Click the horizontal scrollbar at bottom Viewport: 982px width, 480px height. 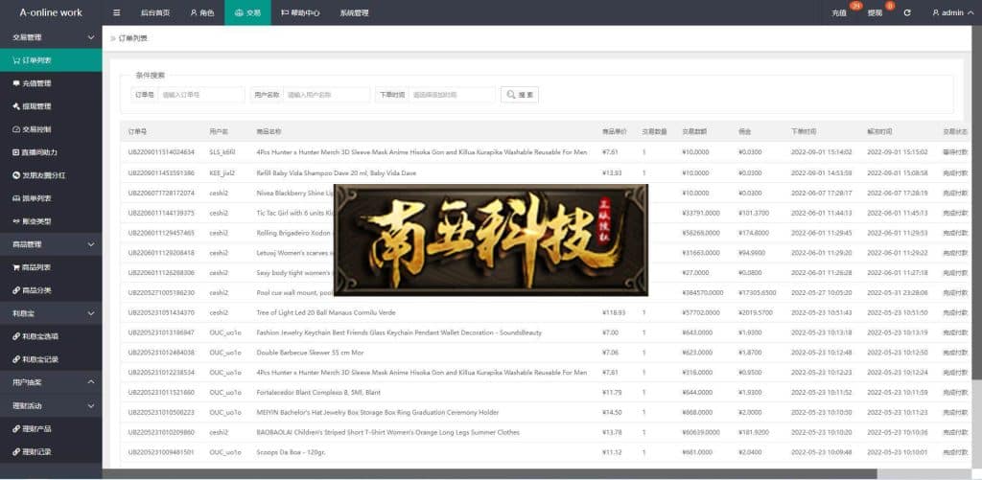point(490,473)
